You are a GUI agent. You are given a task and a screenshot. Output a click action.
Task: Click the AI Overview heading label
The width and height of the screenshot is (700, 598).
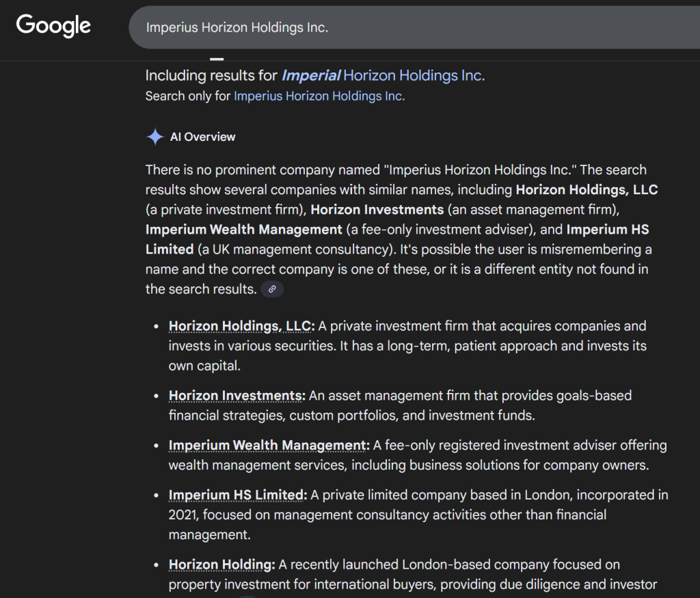[x=202, y=137]
